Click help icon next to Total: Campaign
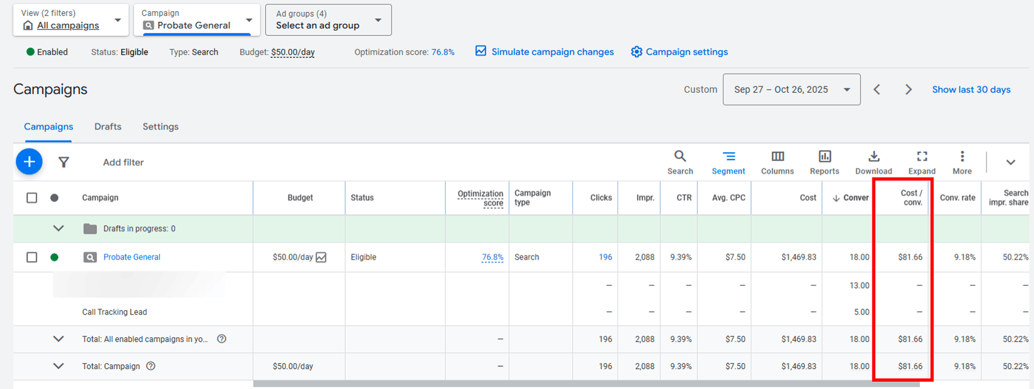1034x389 pixels. [x=150, y=366]
